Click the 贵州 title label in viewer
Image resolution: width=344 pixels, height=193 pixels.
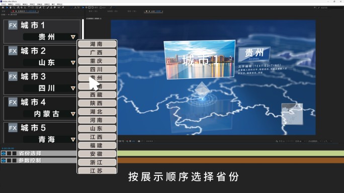click(x=254, y=54)
